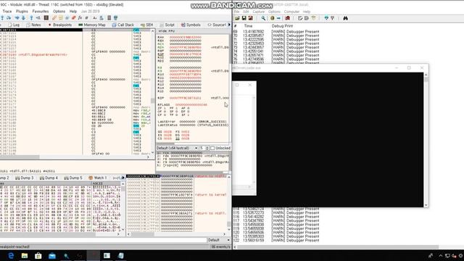Switch to the Memory Map tab

(92, 25)
